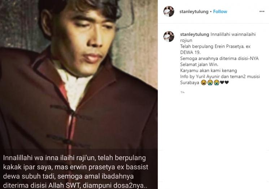Open stanleytulung profile from header username
Viewport: 269px width, 189px height.
(194, 12)
